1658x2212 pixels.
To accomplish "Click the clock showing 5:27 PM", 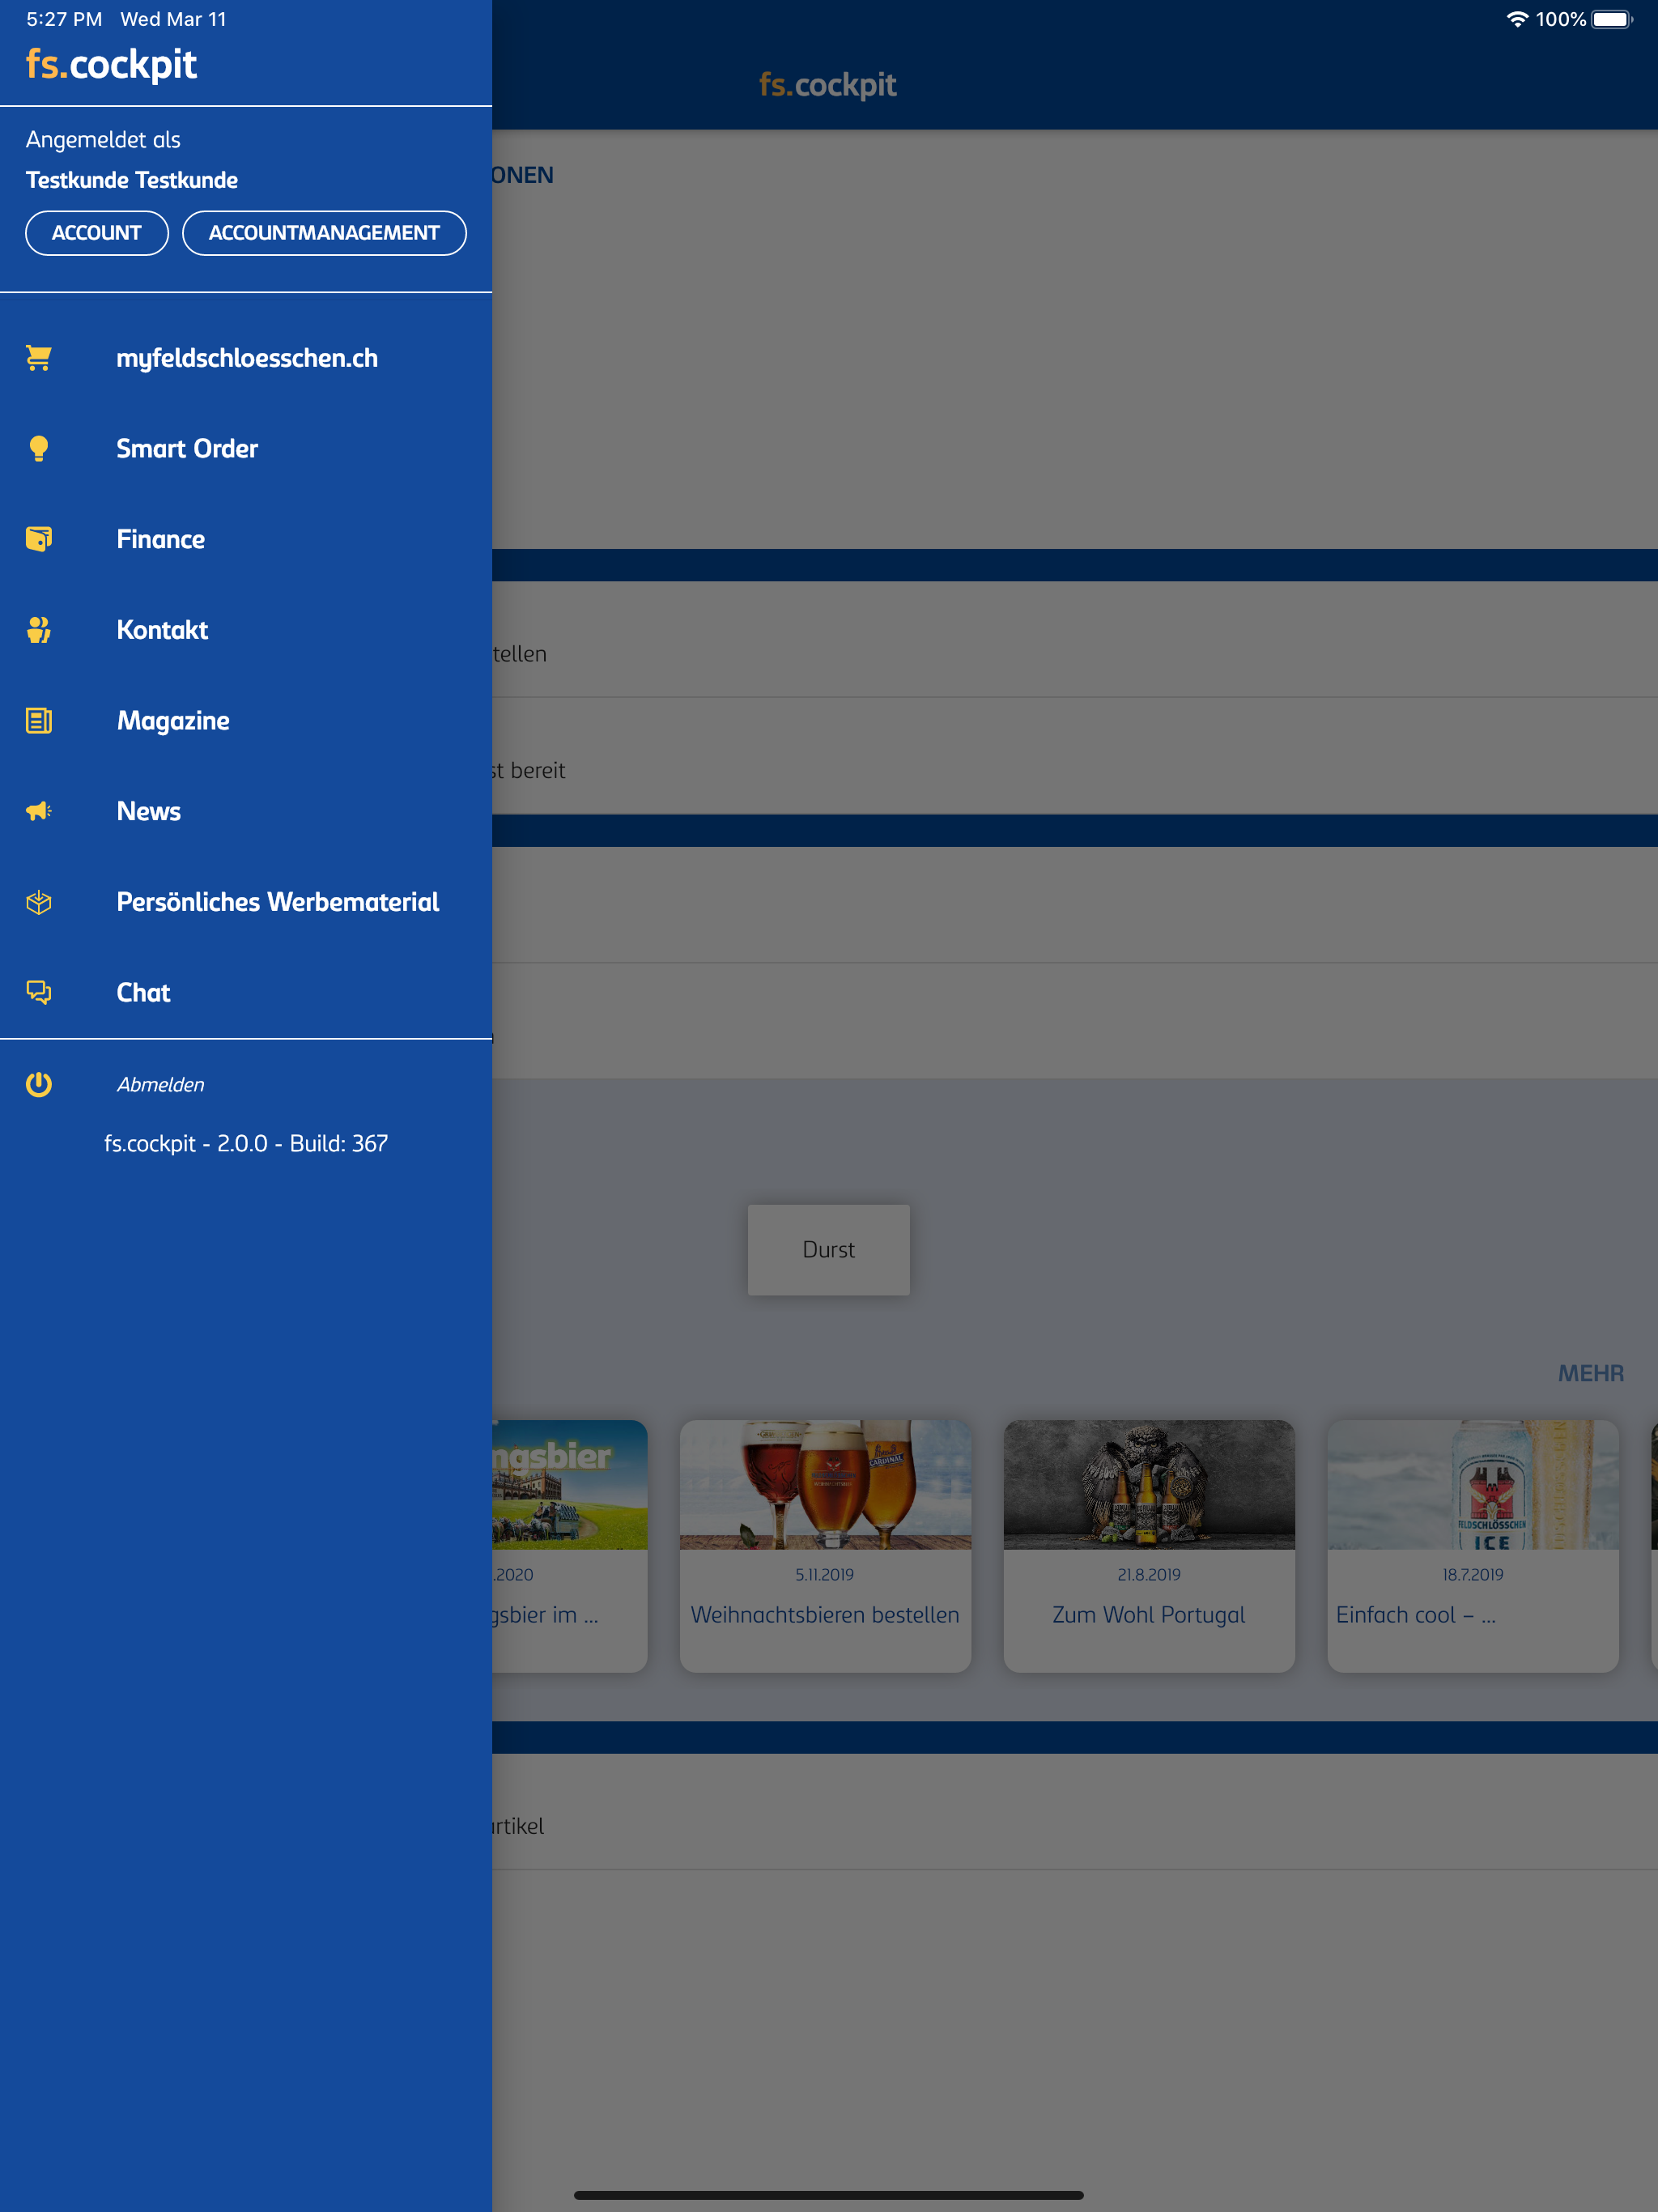I will (x=64, y=19).
